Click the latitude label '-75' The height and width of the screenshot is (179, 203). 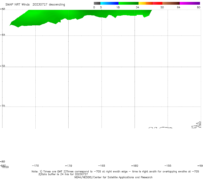pyautogui.click(x=2, y=106)
